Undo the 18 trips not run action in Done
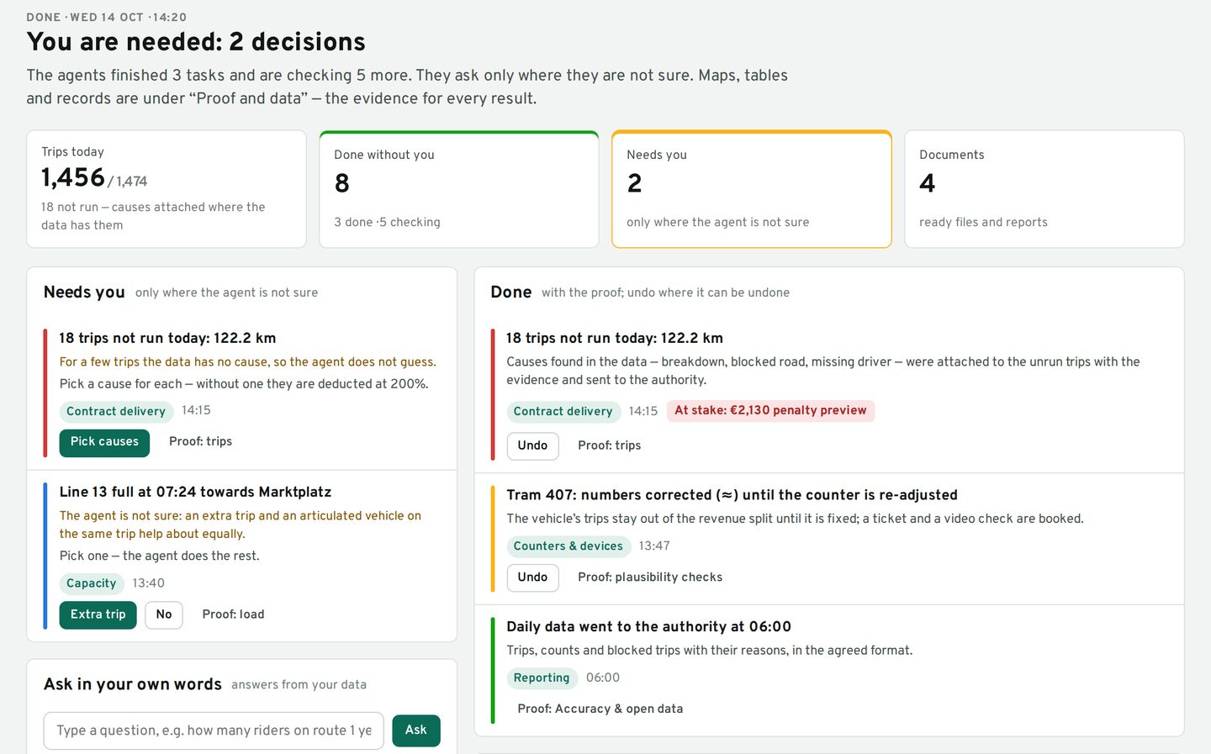The height and width of the screenshot is (754, 1211). tap(532, 446)
